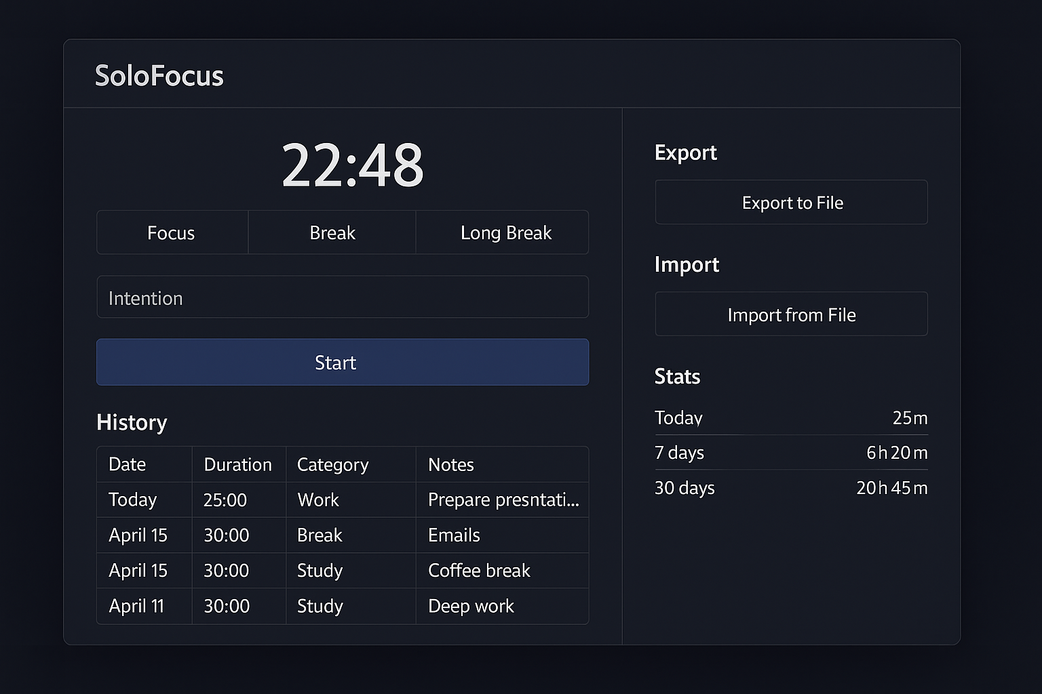1042x694 pixels.
Task: Choose the Long Break tab
Action: (505, 233)
